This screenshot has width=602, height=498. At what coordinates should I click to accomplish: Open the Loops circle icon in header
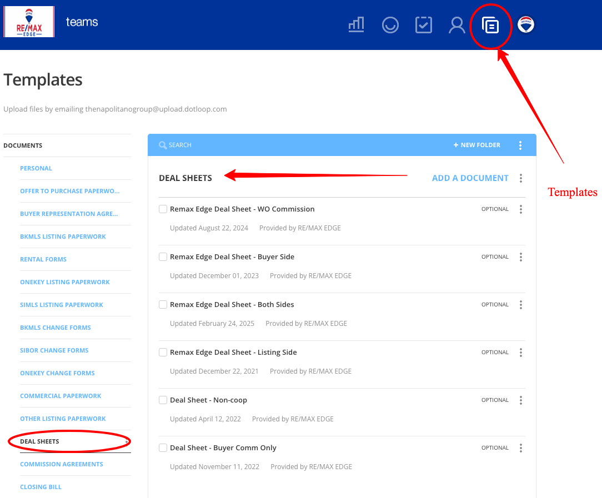390,25
